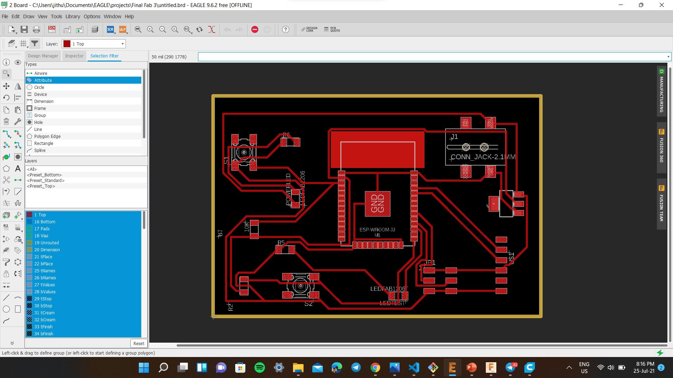
Task: Select the Show eye tool
Action: tap(18, 62)
